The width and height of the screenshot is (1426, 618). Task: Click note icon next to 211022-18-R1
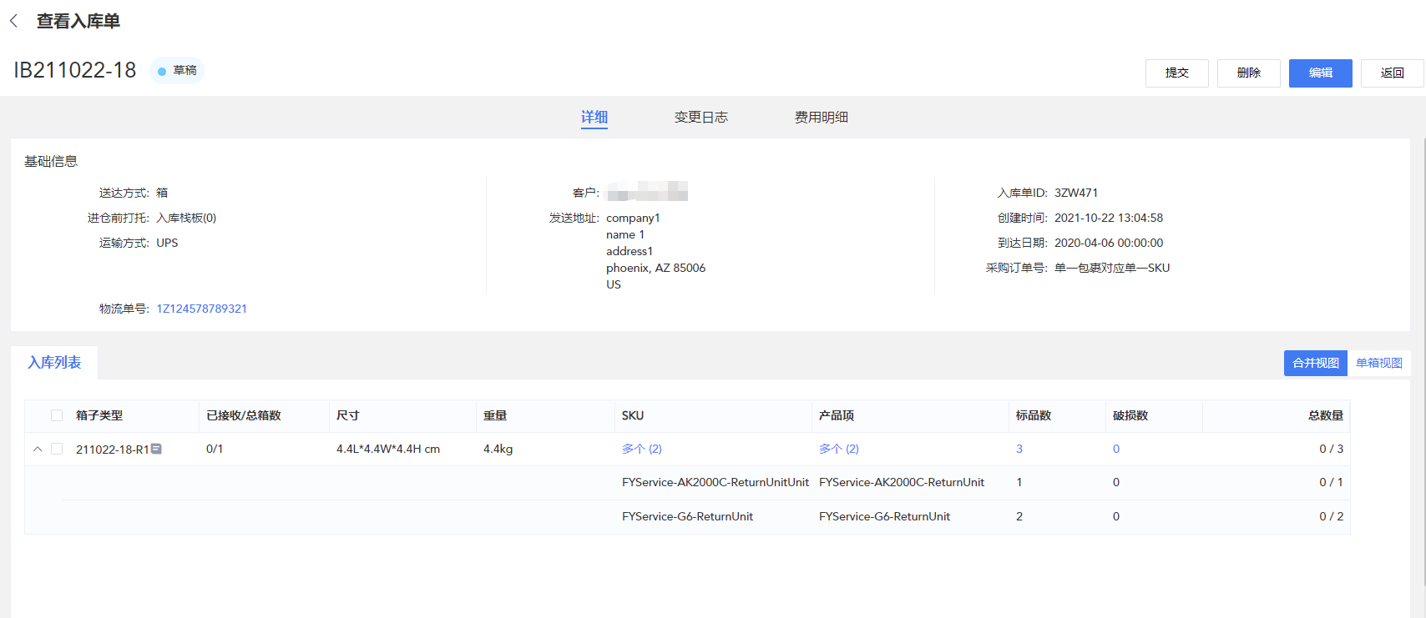coord(156,449)
